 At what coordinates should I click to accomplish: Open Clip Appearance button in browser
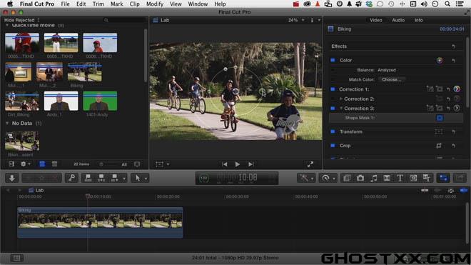coord(137,164)
